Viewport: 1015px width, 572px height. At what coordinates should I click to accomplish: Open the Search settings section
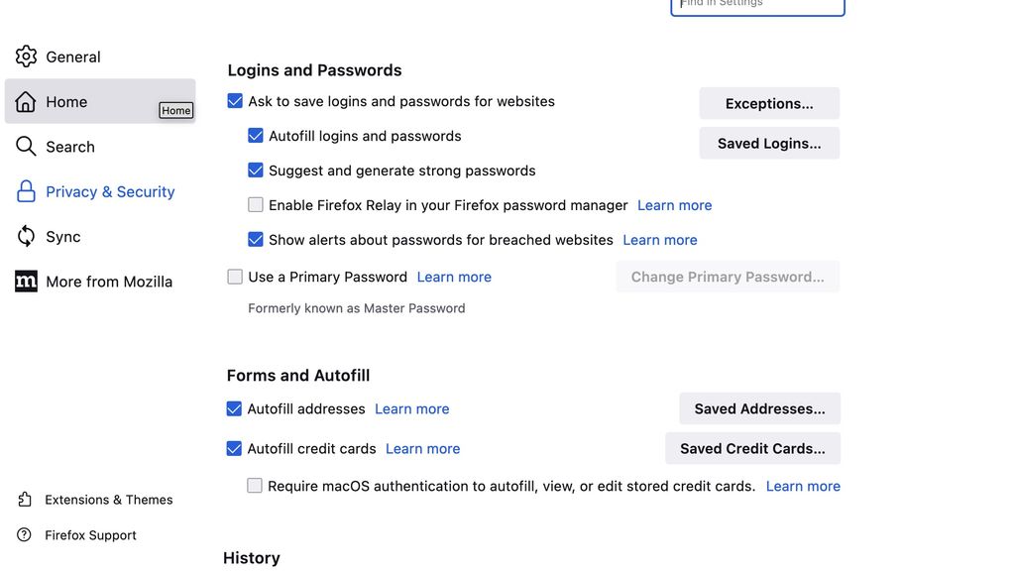tap(69, 146)
